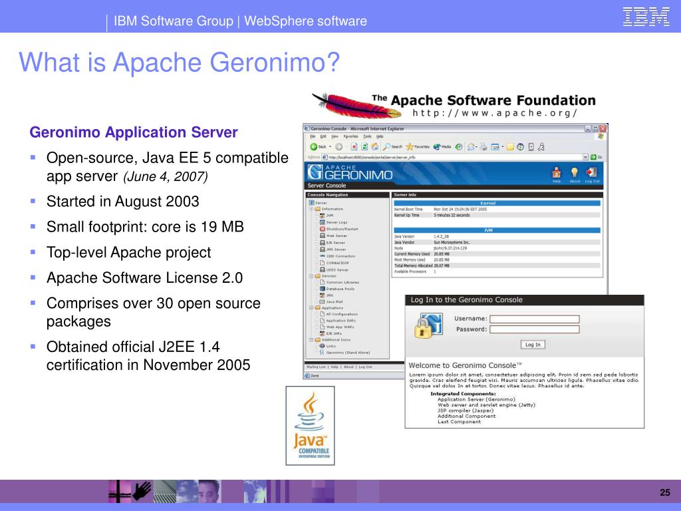The width and height of the screenshot is (681, 511).
Task: Click the Apache Geronimo logo
Action: (350, 172)
